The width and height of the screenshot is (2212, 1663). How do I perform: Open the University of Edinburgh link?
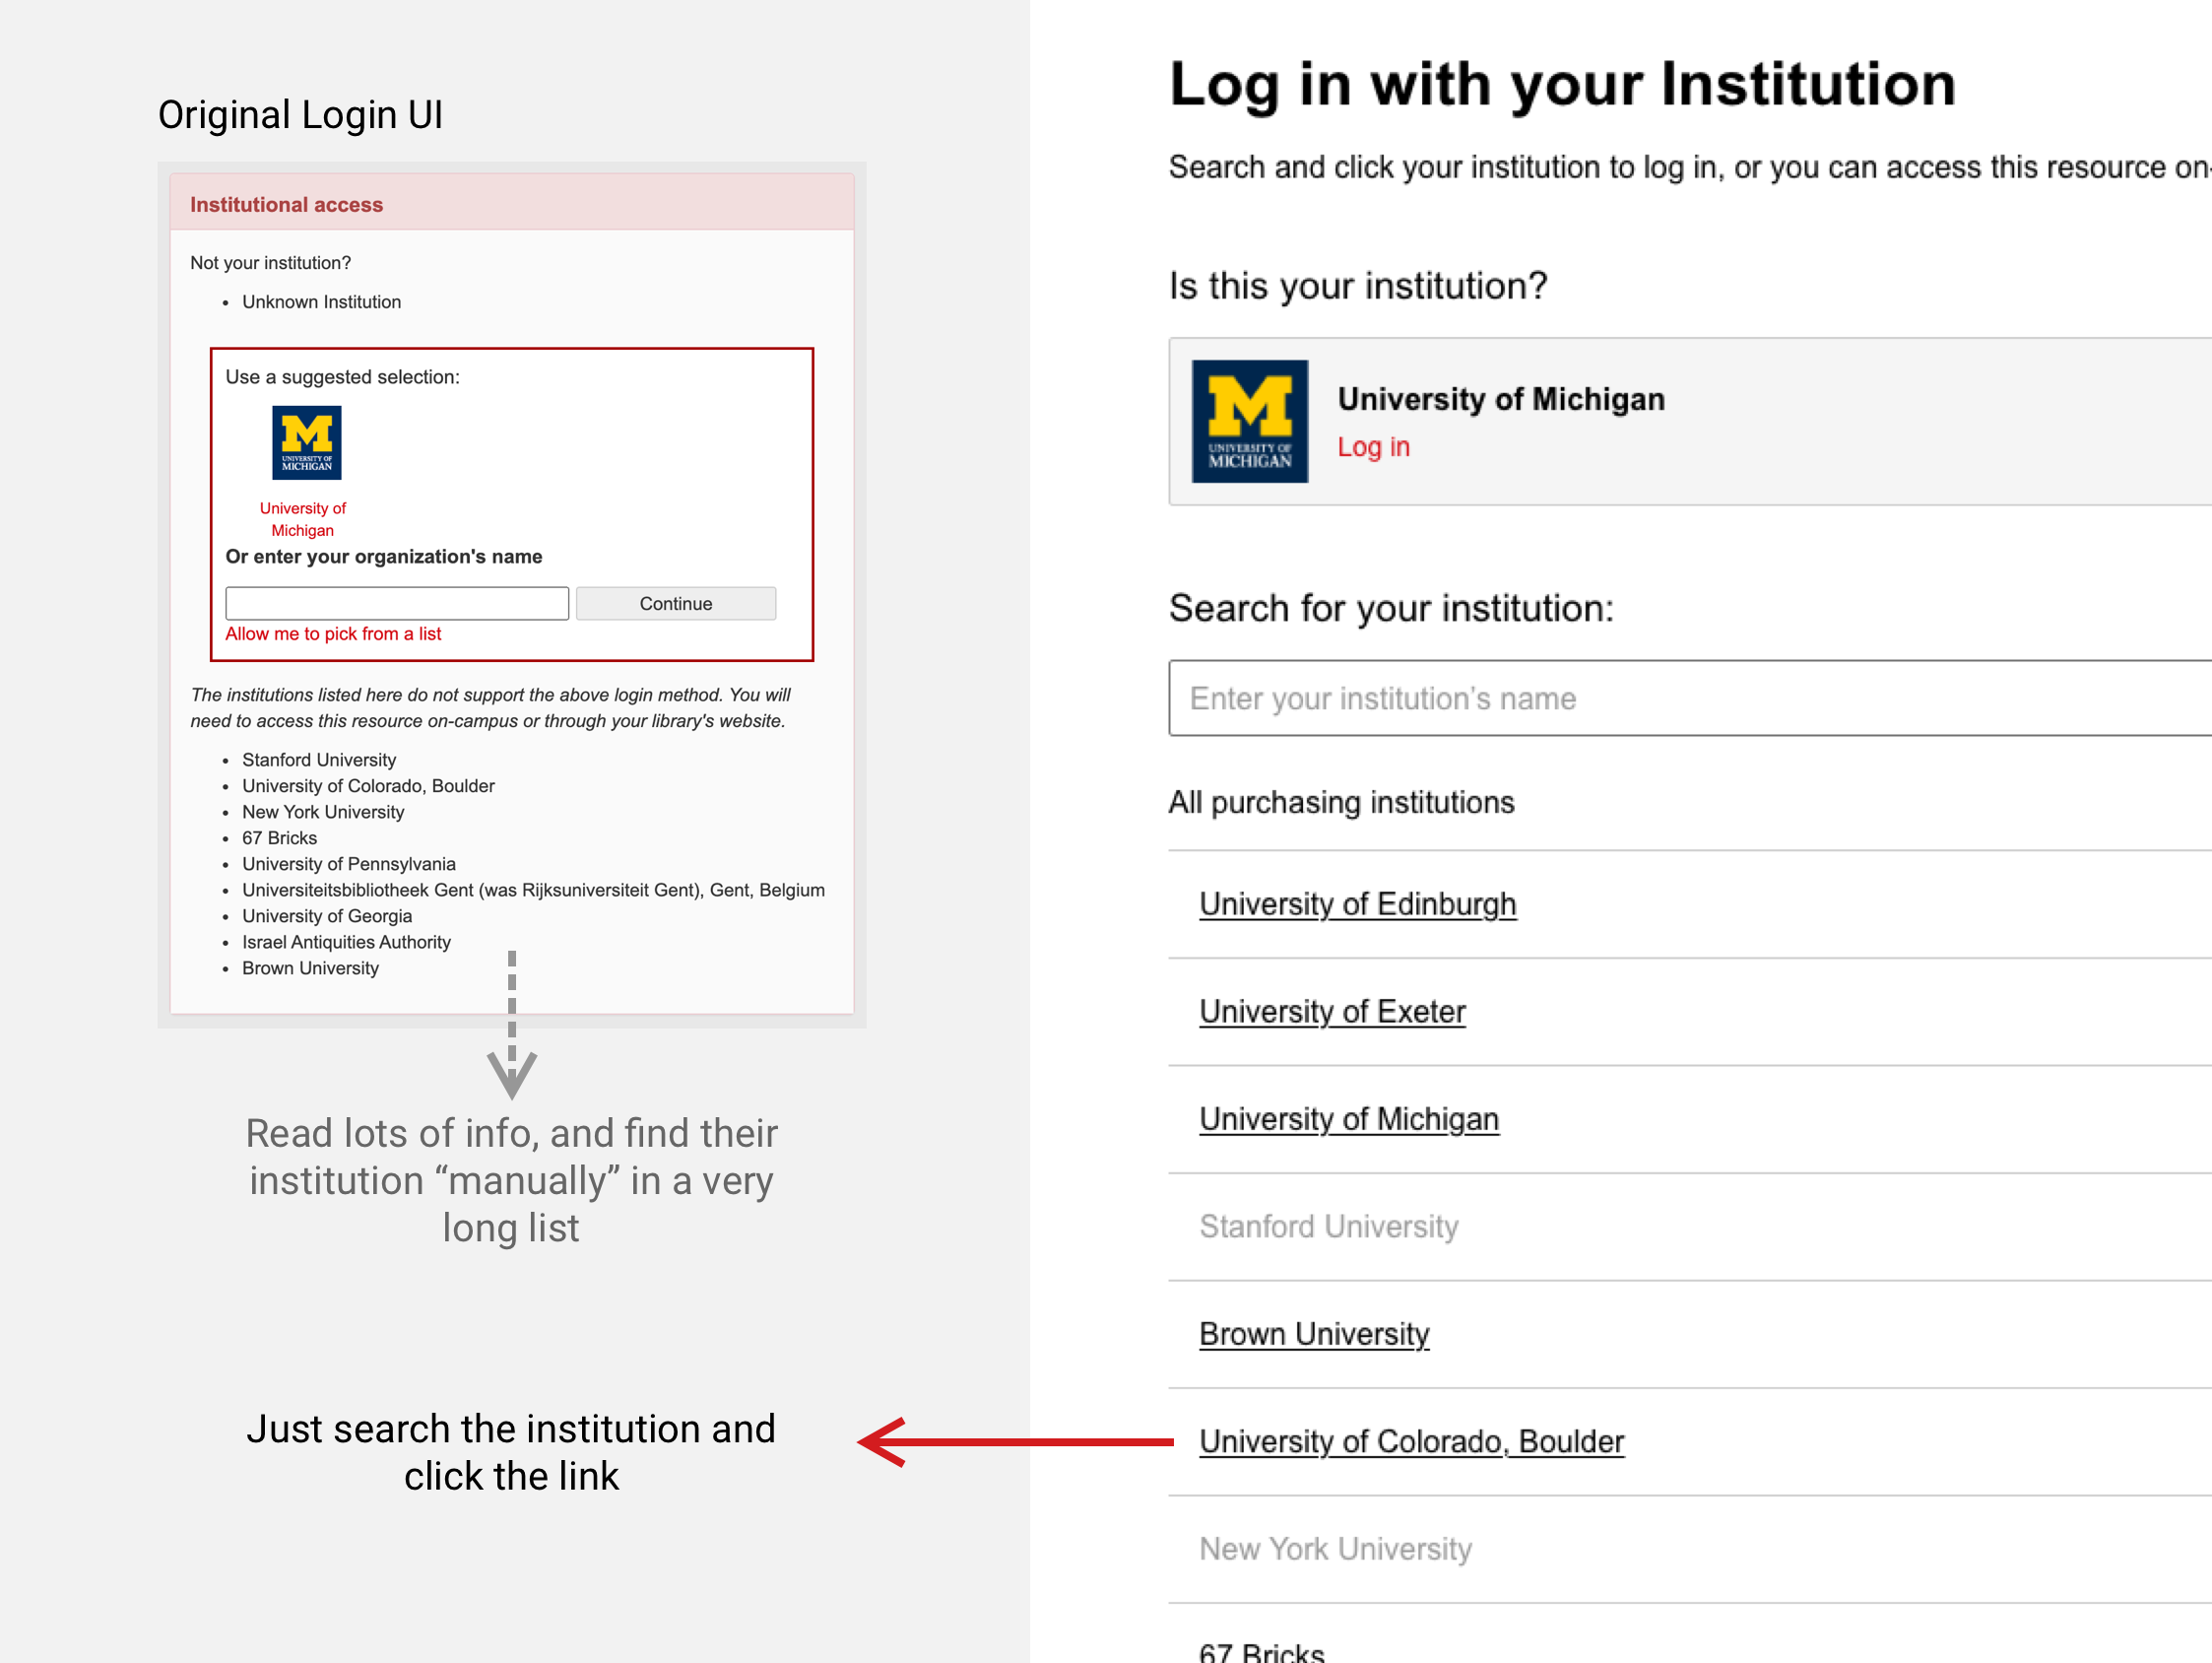1358,904
